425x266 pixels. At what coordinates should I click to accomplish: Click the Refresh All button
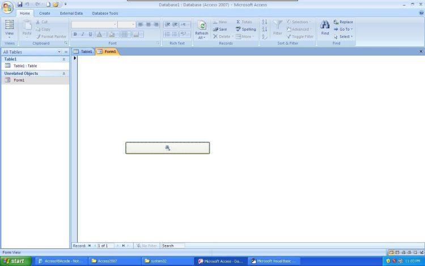click(201, 29)
